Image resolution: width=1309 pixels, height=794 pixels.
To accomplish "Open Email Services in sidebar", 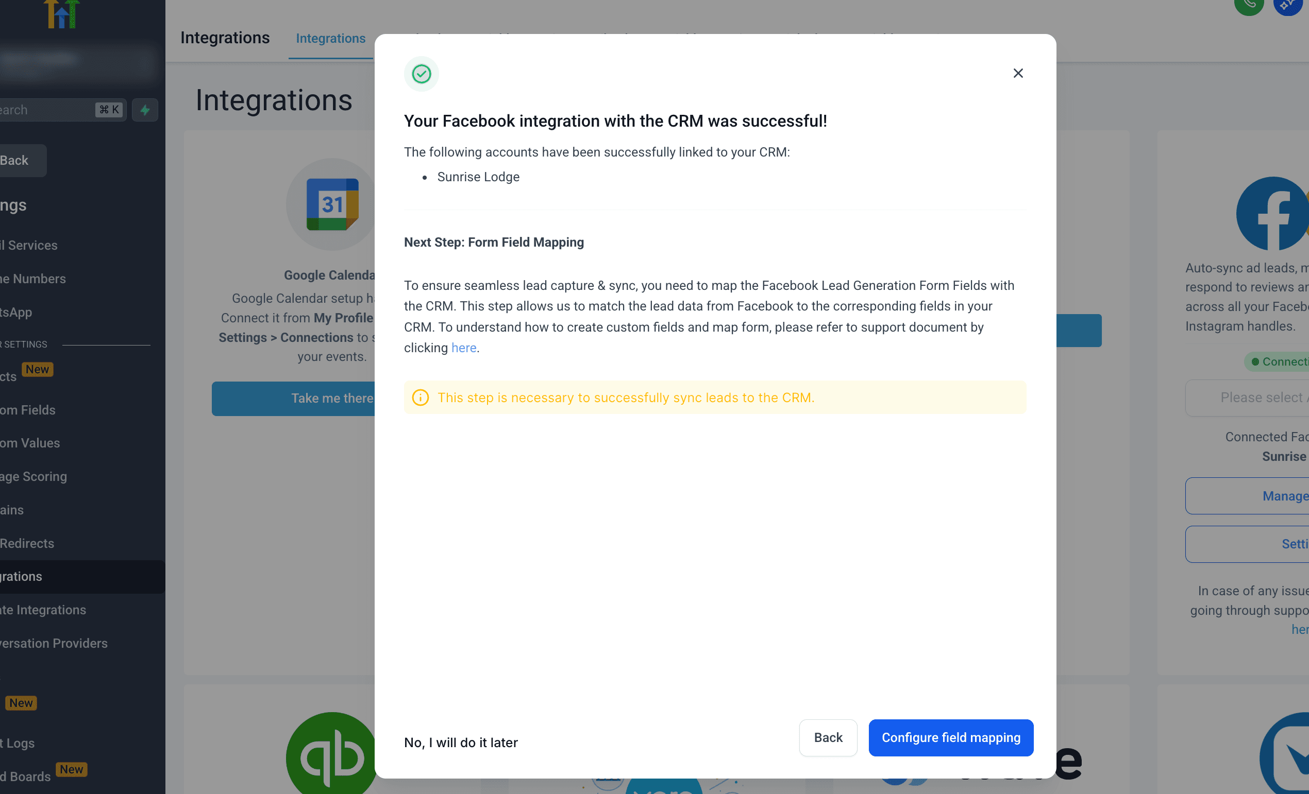I will 29,245.
